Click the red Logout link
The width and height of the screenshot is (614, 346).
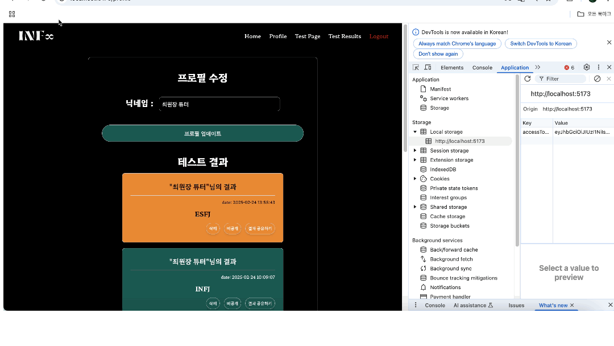coord(379,36)
